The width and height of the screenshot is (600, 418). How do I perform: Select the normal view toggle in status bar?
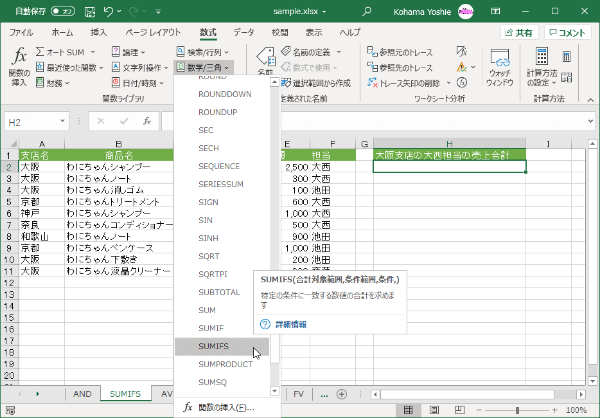408,410
